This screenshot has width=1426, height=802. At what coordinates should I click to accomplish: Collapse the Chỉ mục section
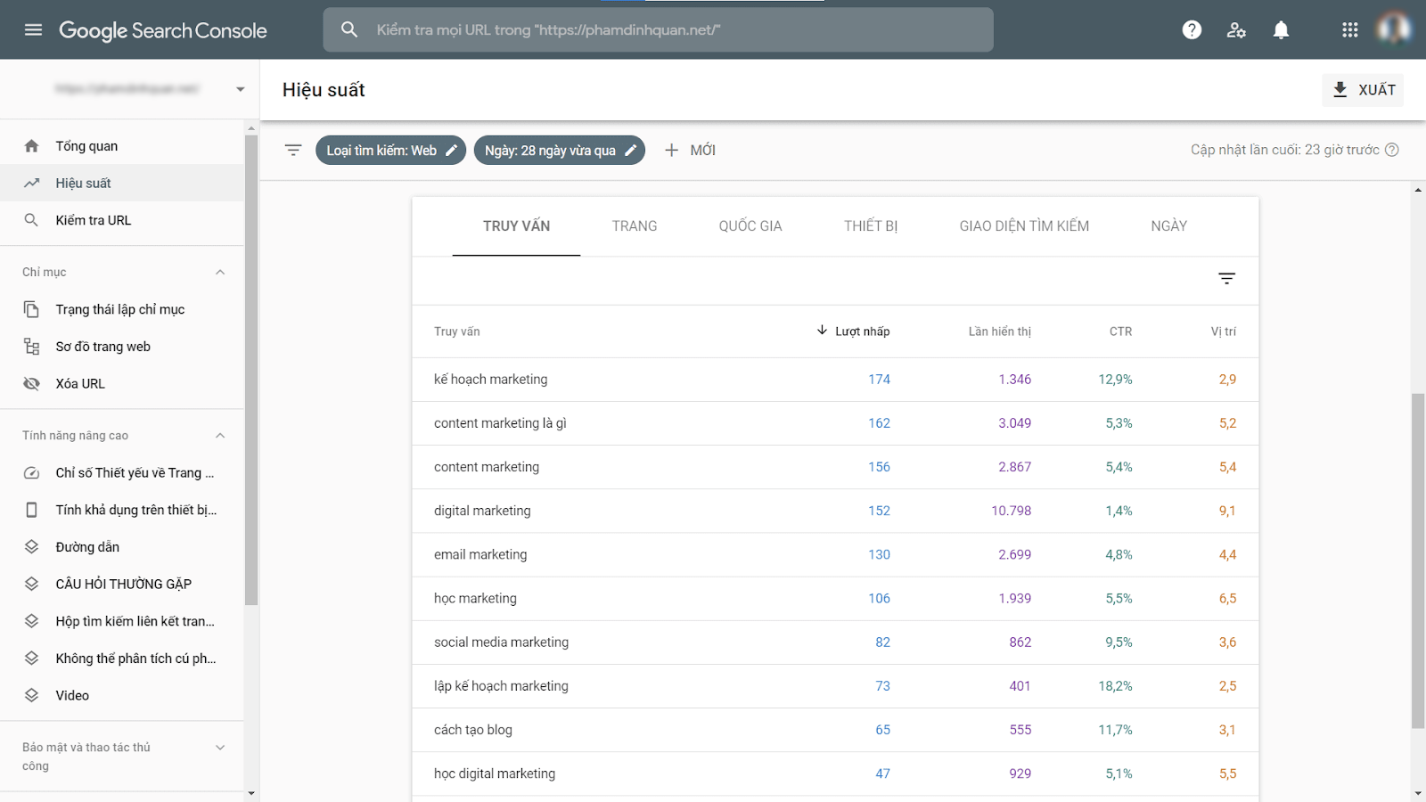[220, 273]
